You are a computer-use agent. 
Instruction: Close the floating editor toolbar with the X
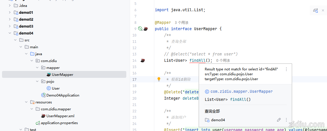pyautogui.click(x=323, y=11)
